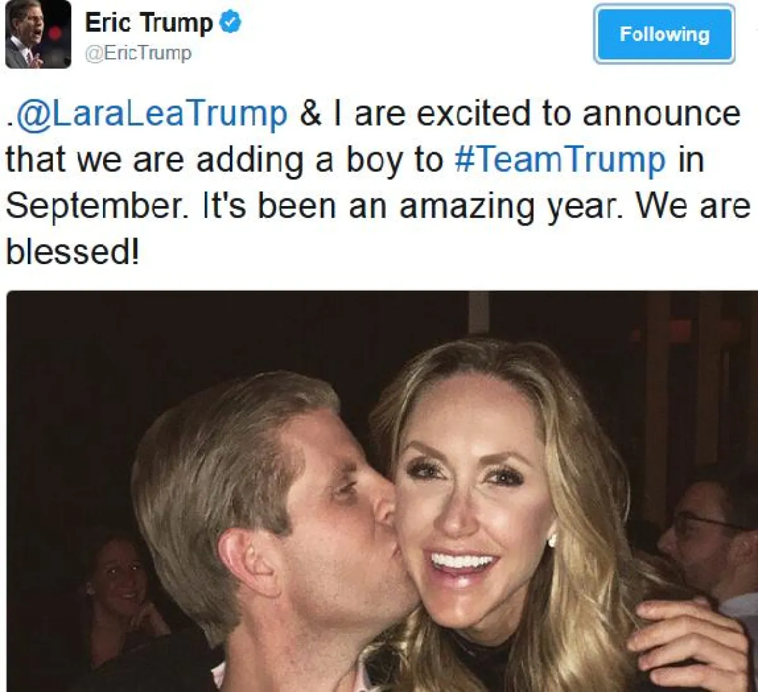Select the sentence It's been an amazing year
Image resolution: width=758 pixels, height=692 pixels.
coord(414,207)
